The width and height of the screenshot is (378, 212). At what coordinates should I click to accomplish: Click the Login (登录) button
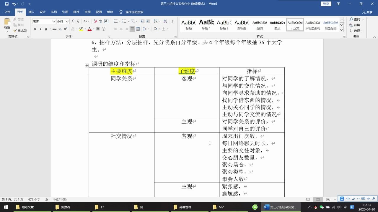[x=326, y=4]
